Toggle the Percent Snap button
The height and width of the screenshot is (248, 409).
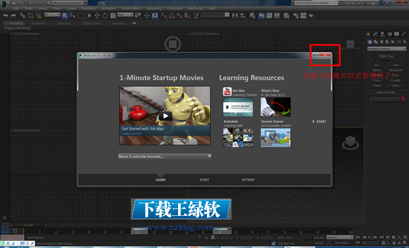click(179, 16)
